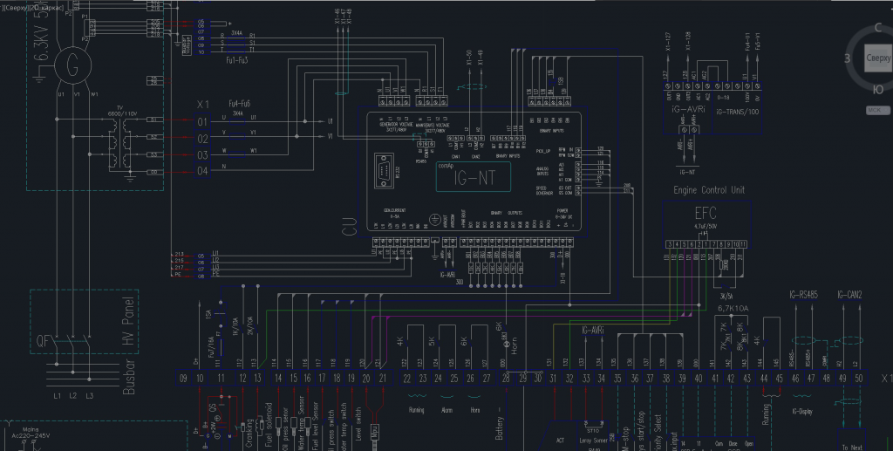
Task: Click the ViewCube Сверху face
Action: click(878, 58)
